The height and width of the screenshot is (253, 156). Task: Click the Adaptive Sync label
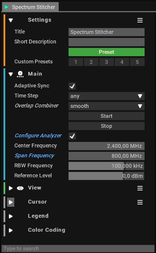point(32,86)
